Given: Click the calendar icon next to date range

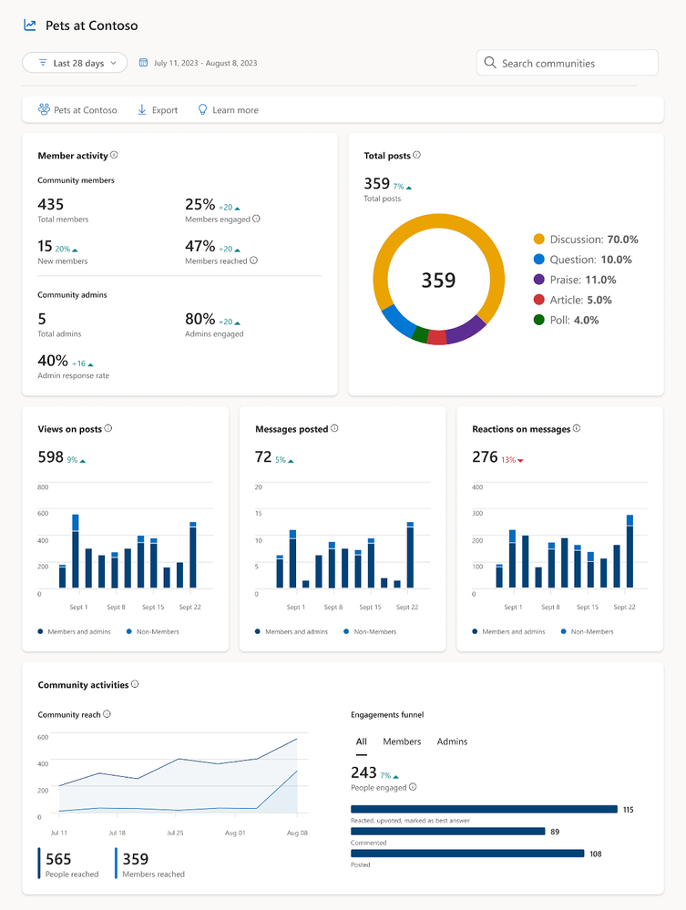Looking at the screenshot, I should [143, 63].
